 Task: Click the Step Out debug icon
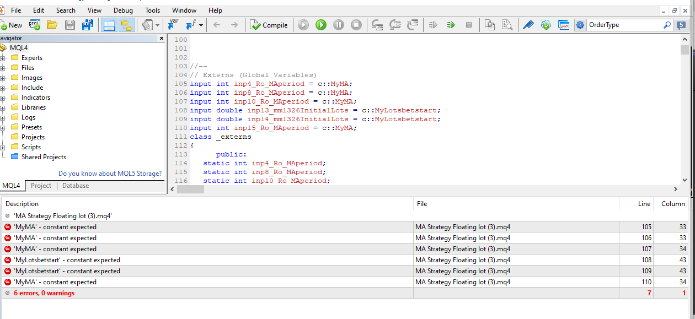coord(413,25)
